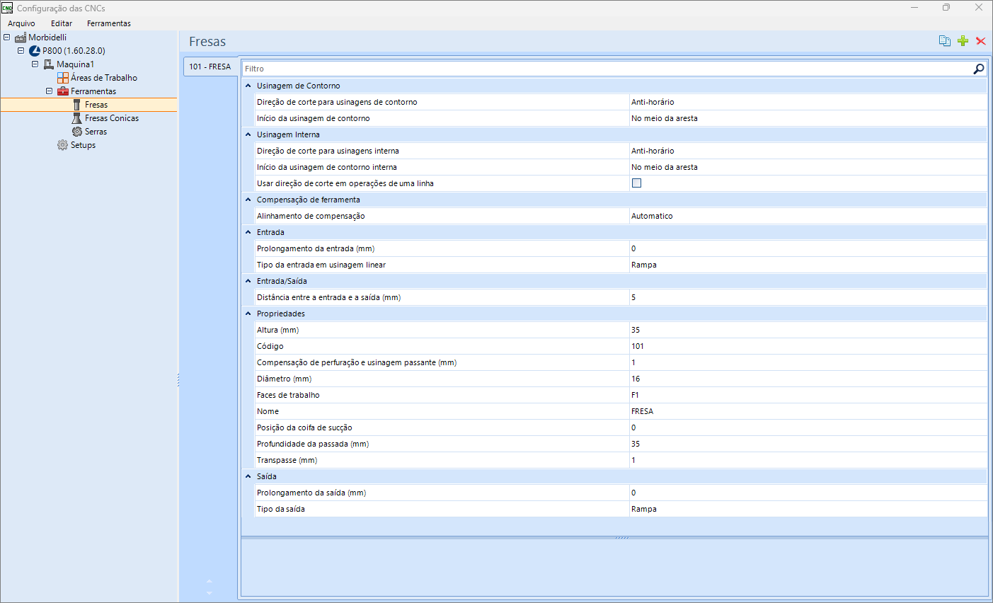Click the copy tool icon in Fresas header
This screenshot has height=603, width=993.
pyautogui.click(x=944, y=41)
